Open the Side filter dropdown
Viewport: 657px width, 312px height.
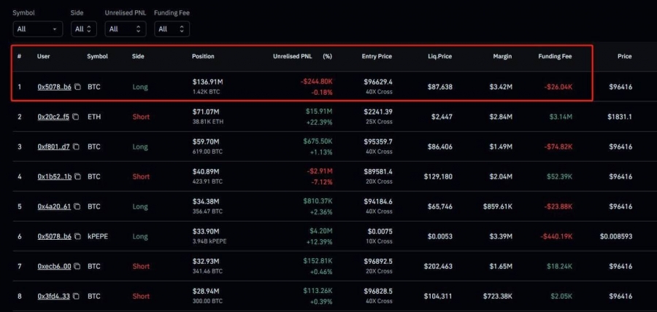click(x=83, y=29)
